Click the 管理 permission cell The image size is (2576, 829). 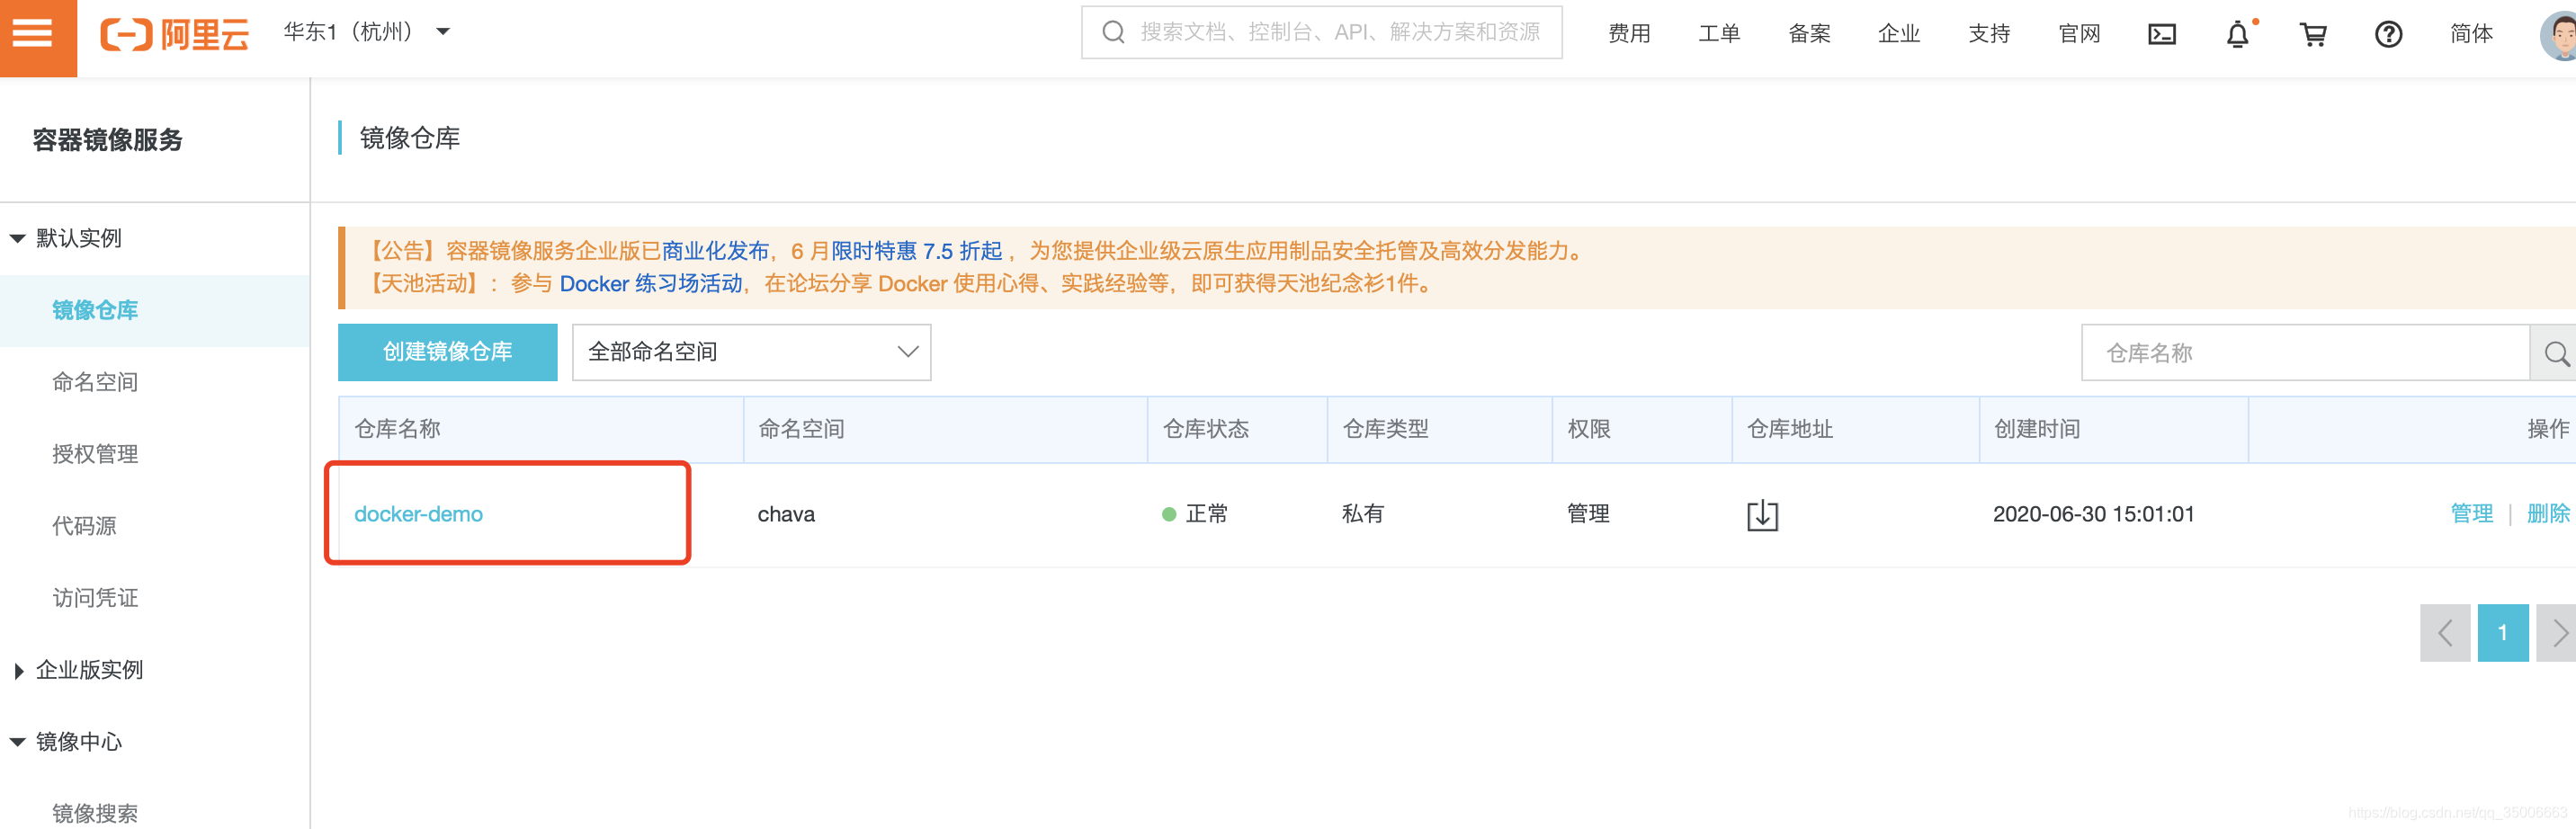click(1588, 514)
